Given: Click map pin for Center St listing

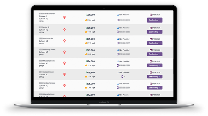Looking at the screenshot, I should click(x=65, y=30).
